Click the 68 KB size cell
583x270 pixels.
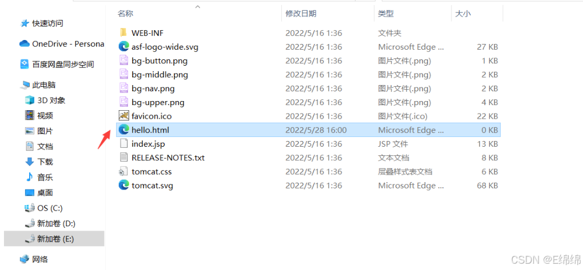(x=488, y=186)
